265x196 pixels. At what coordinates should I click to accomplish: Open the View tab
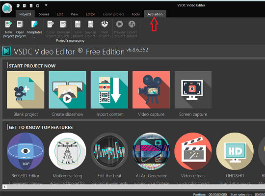[74, 14]
